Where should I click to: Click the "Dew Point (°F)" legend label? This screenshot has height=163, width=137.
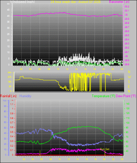(x=126, y=96)
